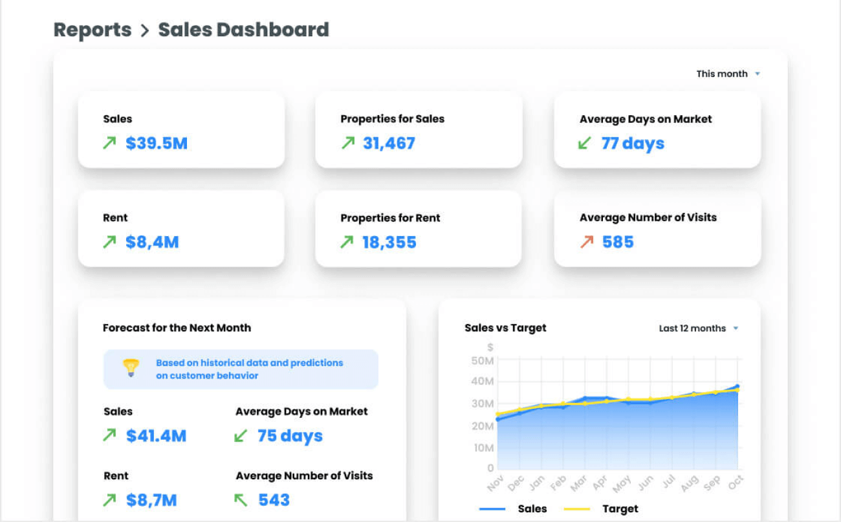The image size is (841, 522).
Task: Click the red trend arrow near Average Number of Visits
Action: coord(586,242)
